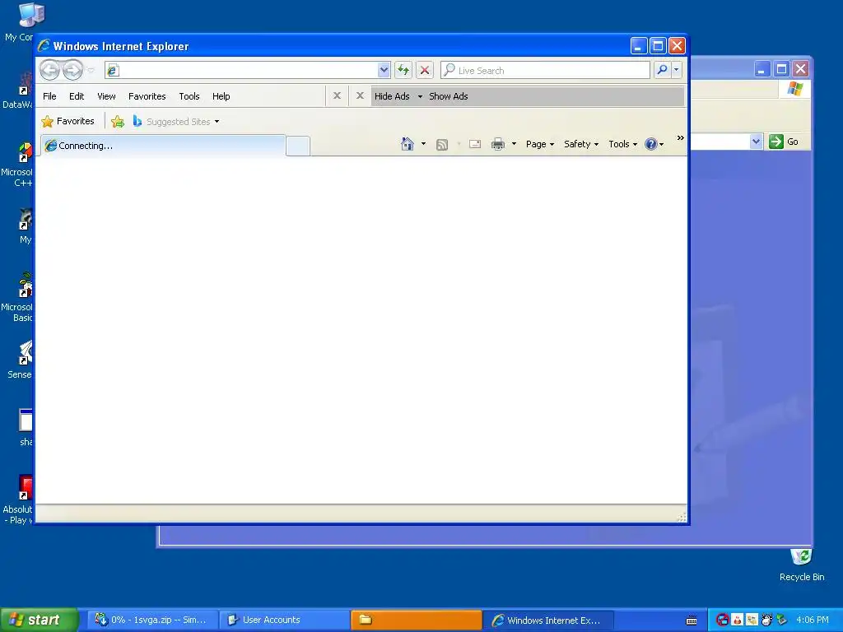Click the Show Ads button
The height and width of the screenshot is (632, 843).
point(449,96)
